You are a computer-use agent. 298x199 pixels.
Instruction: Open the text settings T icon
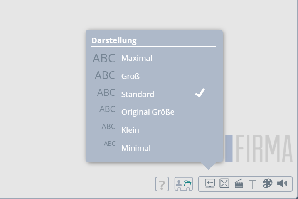[x=253, y=184]
